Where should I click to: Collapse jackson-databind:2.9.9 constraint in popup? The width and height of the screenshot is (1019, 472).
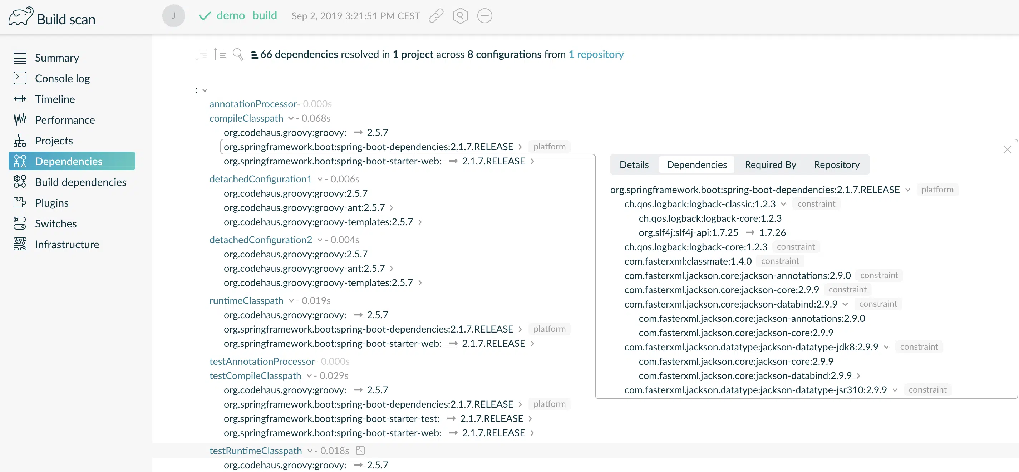pos(845,304)
